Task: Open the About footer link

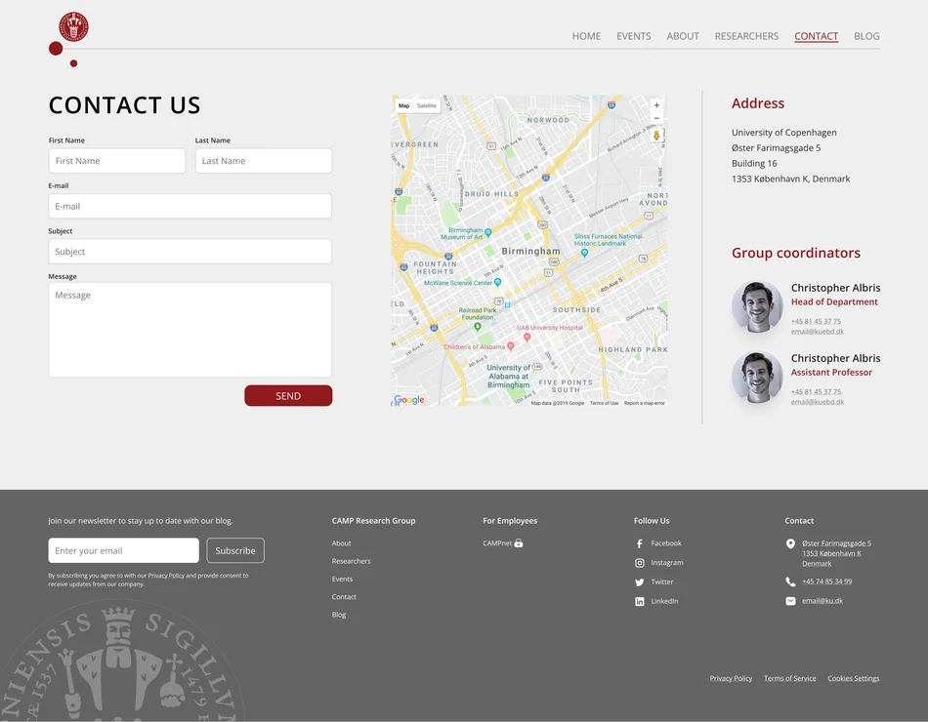Action: coord(341,543)
